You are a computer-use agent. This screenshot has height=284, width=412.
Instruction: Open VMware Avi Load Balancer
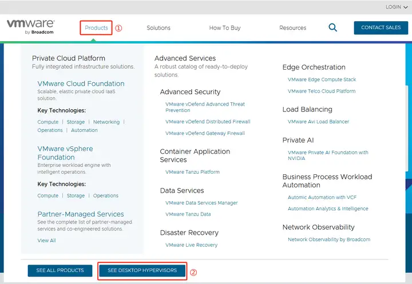click(319, 122)
